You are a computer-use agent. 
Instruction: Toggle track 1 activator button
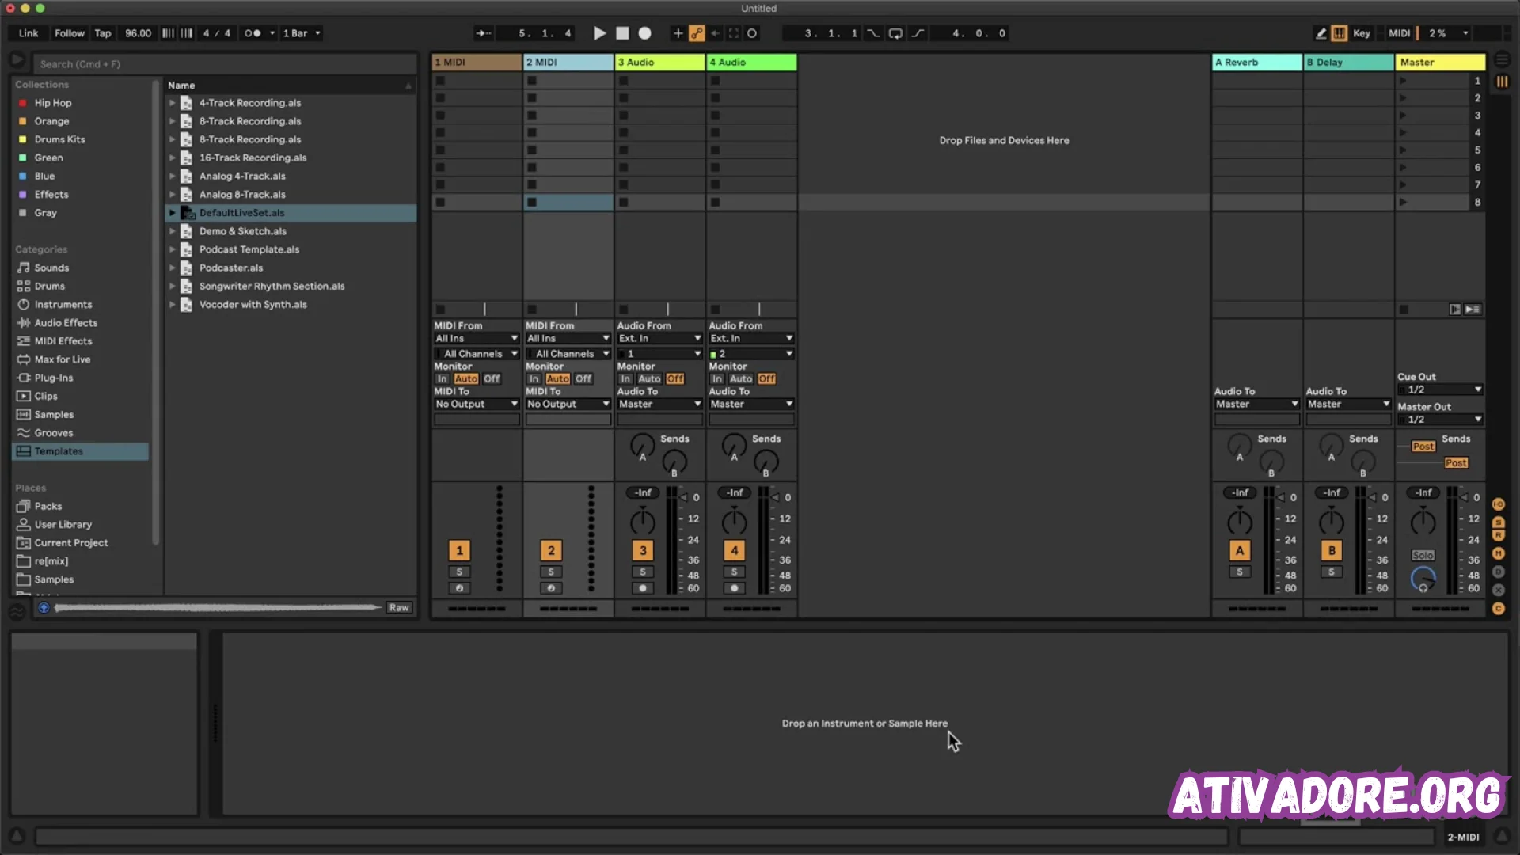[x=459, y=551]
